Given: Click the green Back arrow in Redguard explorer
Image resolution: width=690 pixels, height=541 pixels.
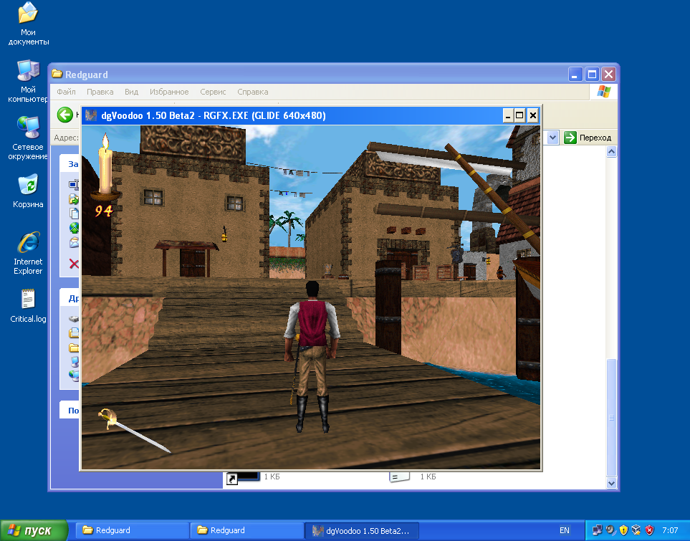Looking at the screenshot, I should [65, 115].
